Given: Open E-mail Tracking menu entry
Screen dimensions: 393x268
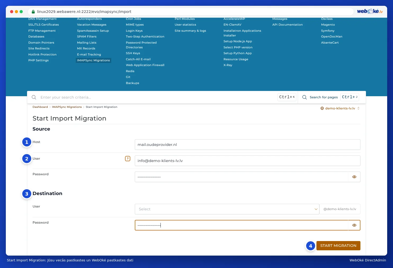Looking at the screenshot, I should tap(89, 54).
